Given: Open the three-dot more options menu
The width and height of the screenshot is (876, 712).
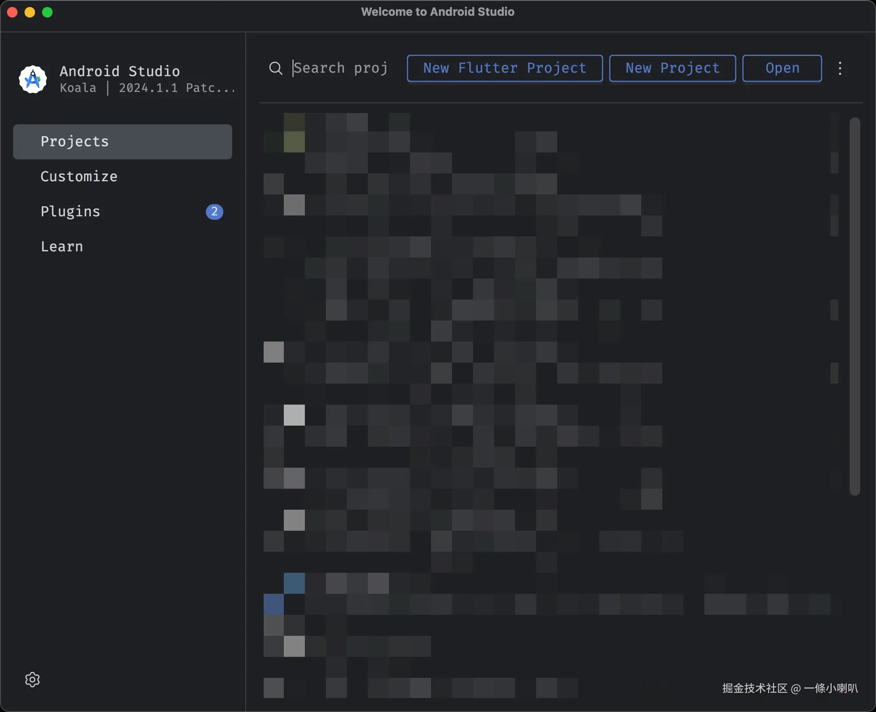Looking at the screenshot, I should coord(840,68).
